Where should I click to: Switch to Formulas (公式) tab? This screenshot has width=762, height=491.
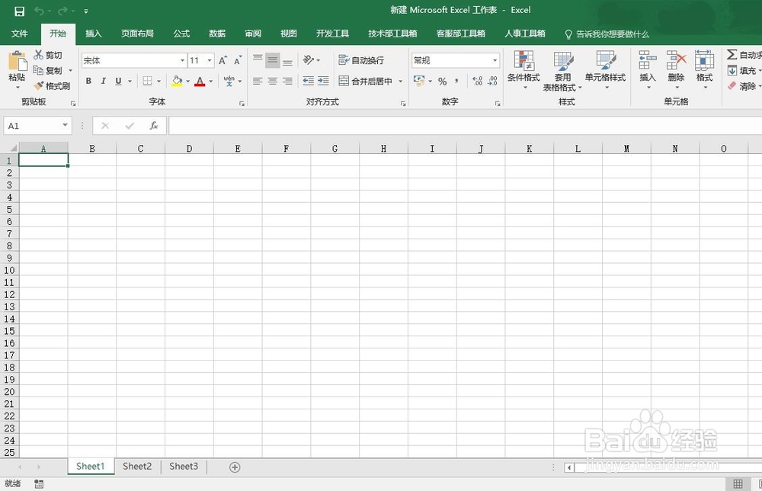pos(181,34)
